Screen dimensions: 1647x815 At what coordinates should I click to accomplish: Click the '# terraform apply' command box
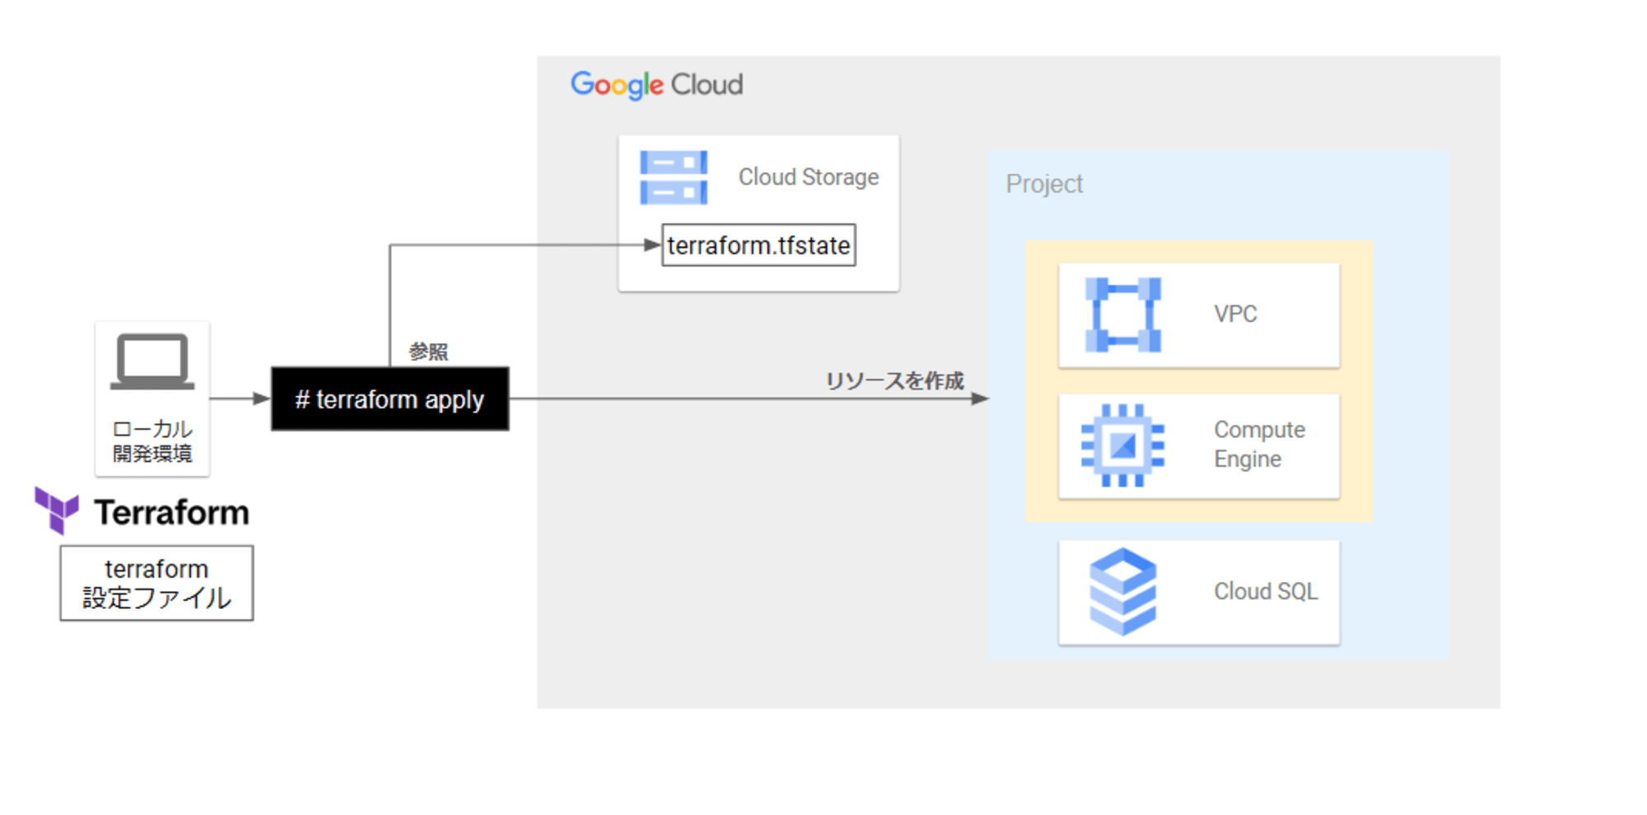(x=390, y=399)
